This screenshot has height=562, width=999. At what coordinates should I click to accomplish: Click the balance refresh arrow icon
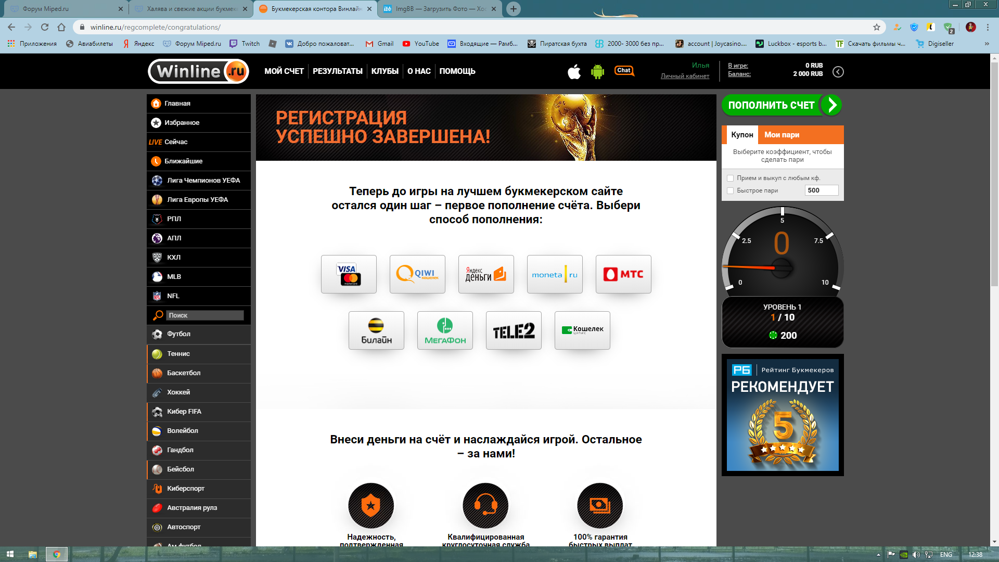point(838,72)
